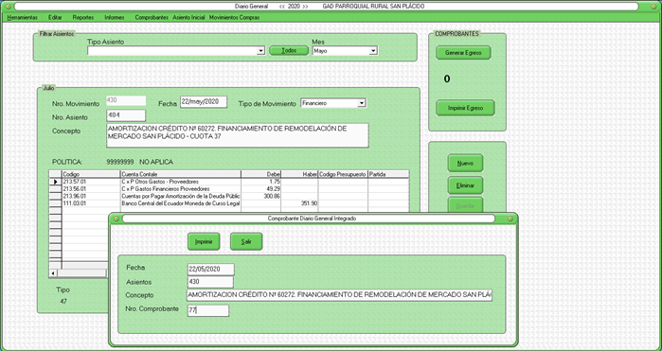This screenshot has height=351, width=662.
Task: Open the Comprobantes menu
Action: coord(152,17)
